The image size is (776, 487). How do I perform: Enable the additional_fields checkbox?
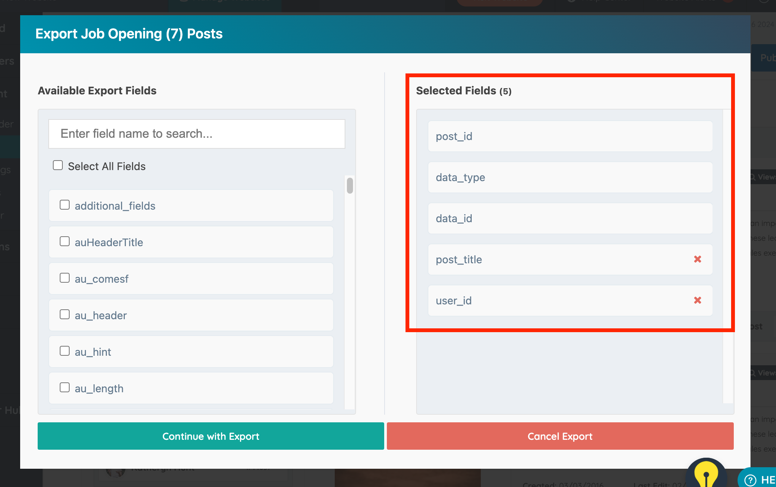pos(65,205)
